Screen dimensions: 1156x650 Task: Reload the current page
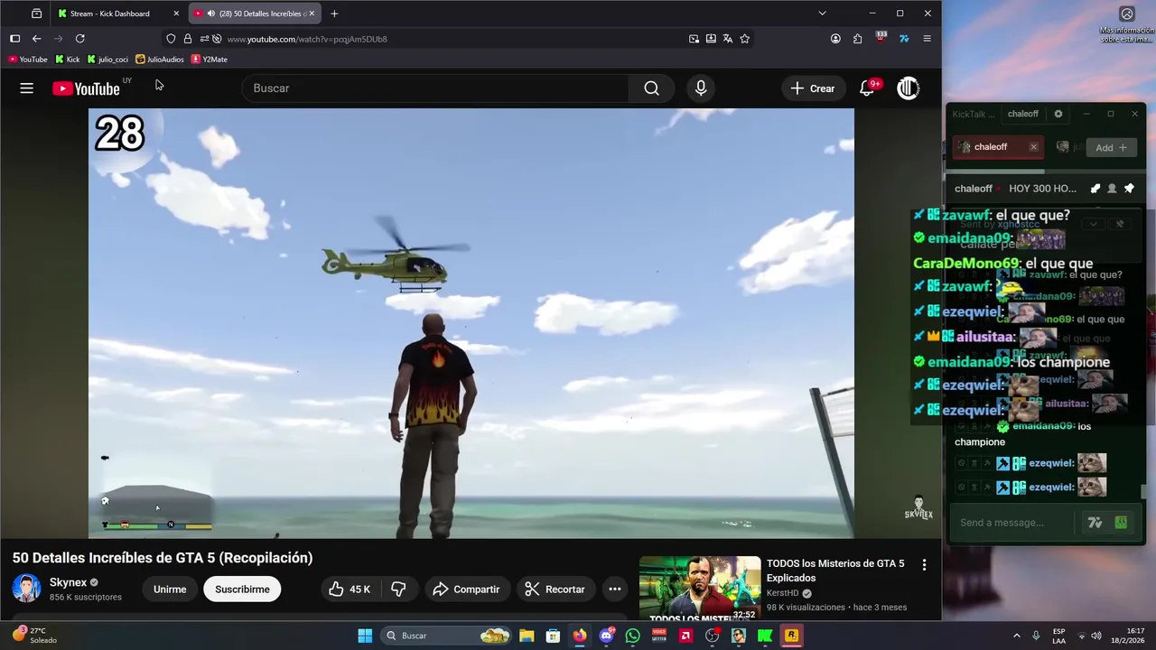click(x=79, y=39)
